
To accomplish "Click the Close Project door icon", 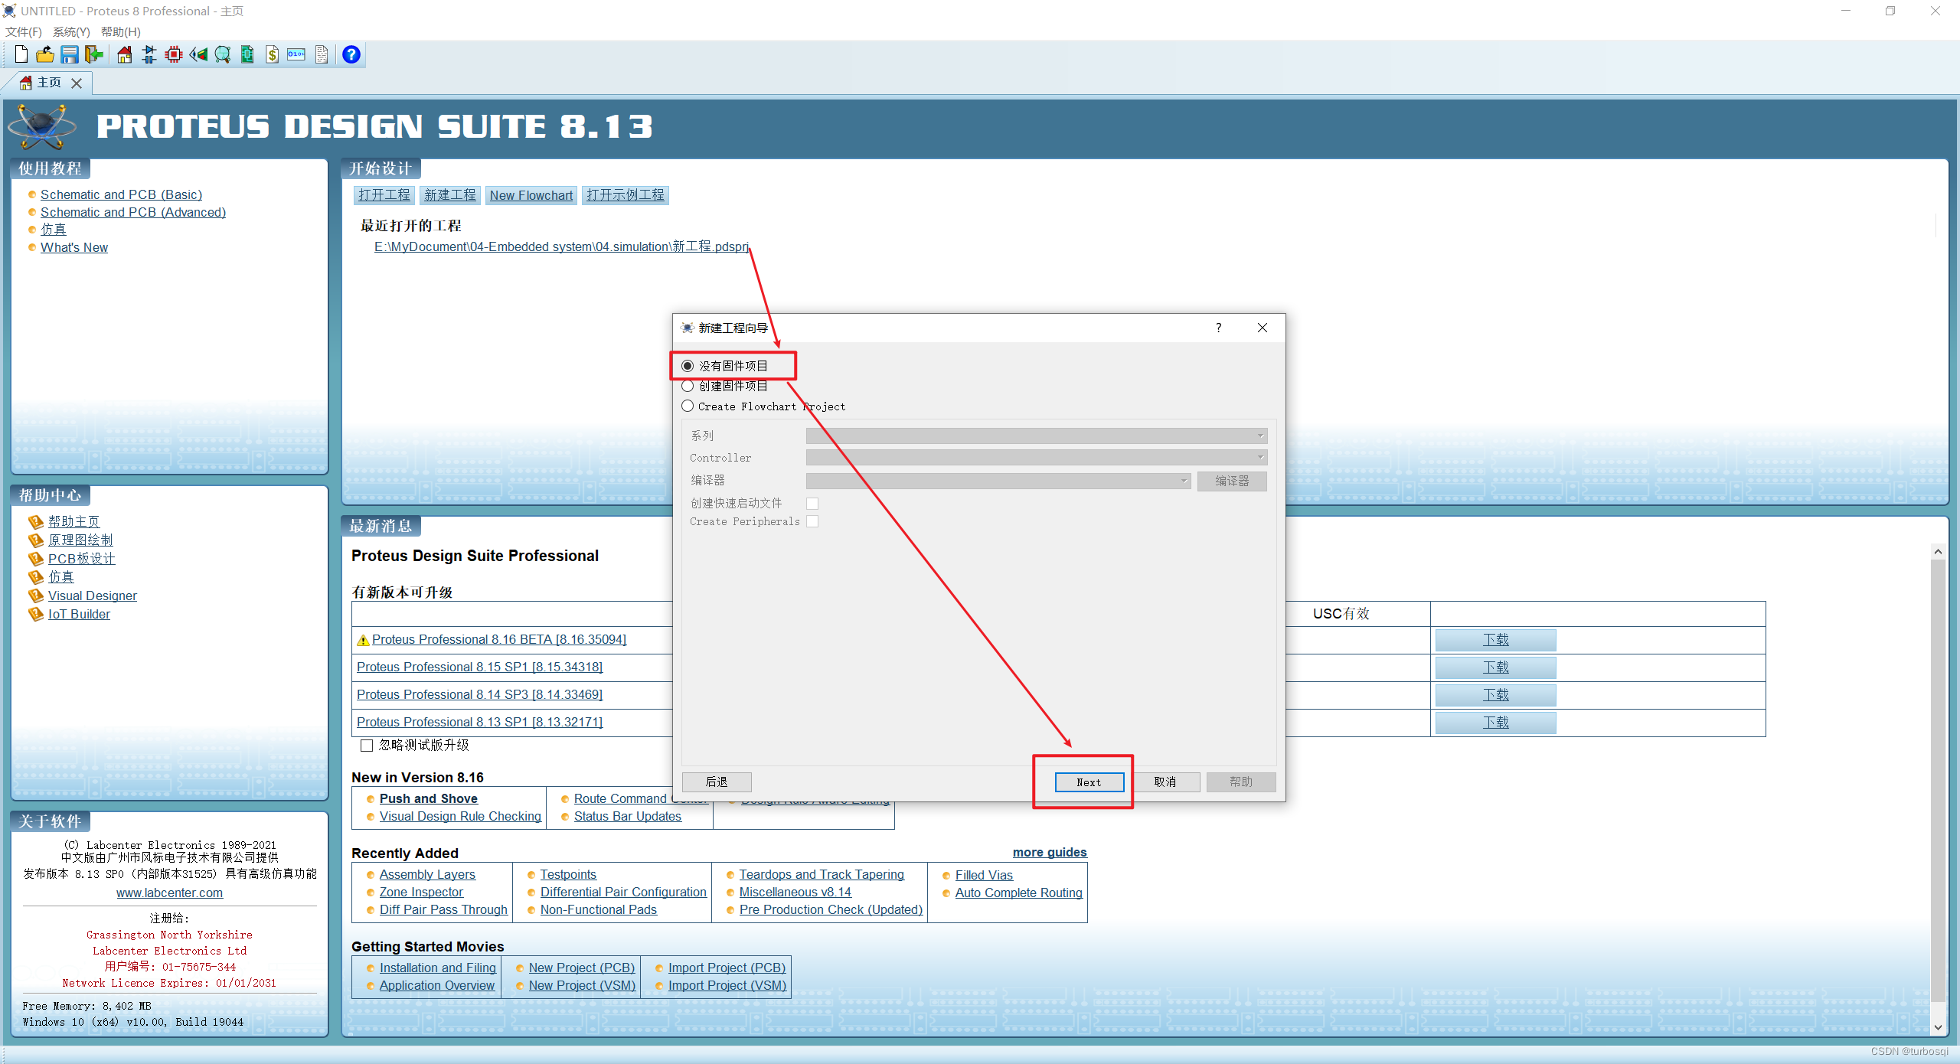I will [93, 54].
